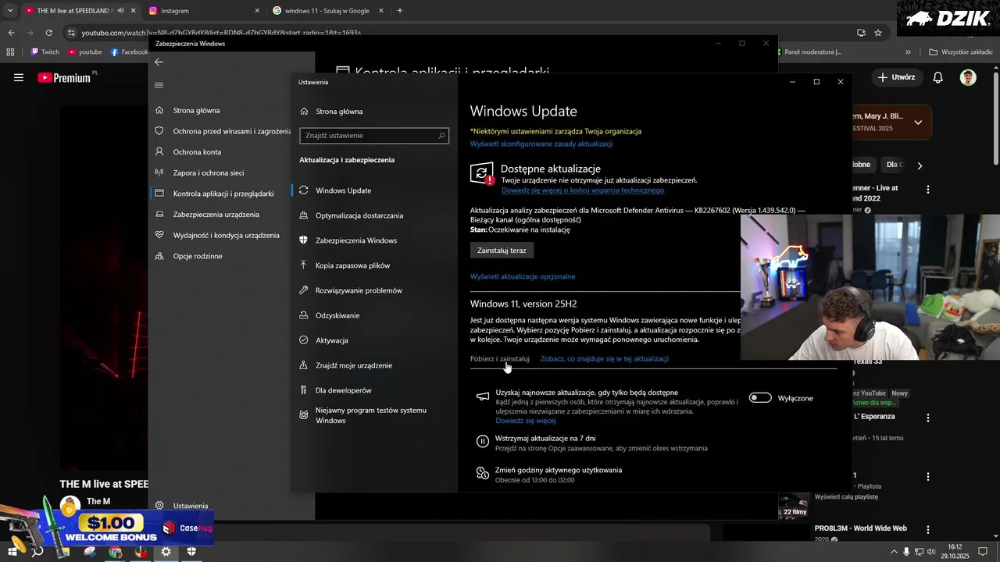Open Dowiedz się więcej o końcu wsparcia link
This screenshot has width=1000, height=562.
point(583,190)
